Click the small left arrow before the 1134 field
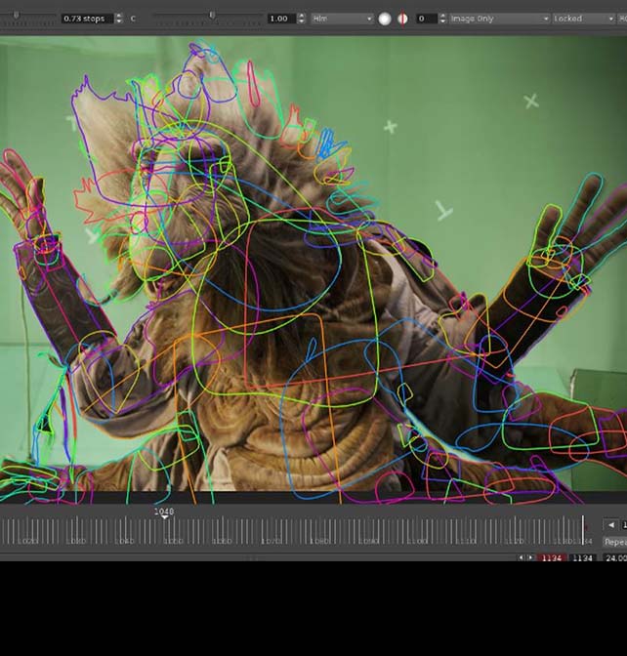627x656 pixels. point(522,557)
